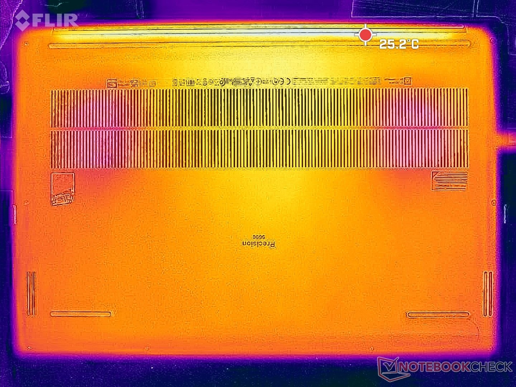Click the red spot-meter crosshair marker
Viewport: 516px width, 387px height.
[365, 35]
